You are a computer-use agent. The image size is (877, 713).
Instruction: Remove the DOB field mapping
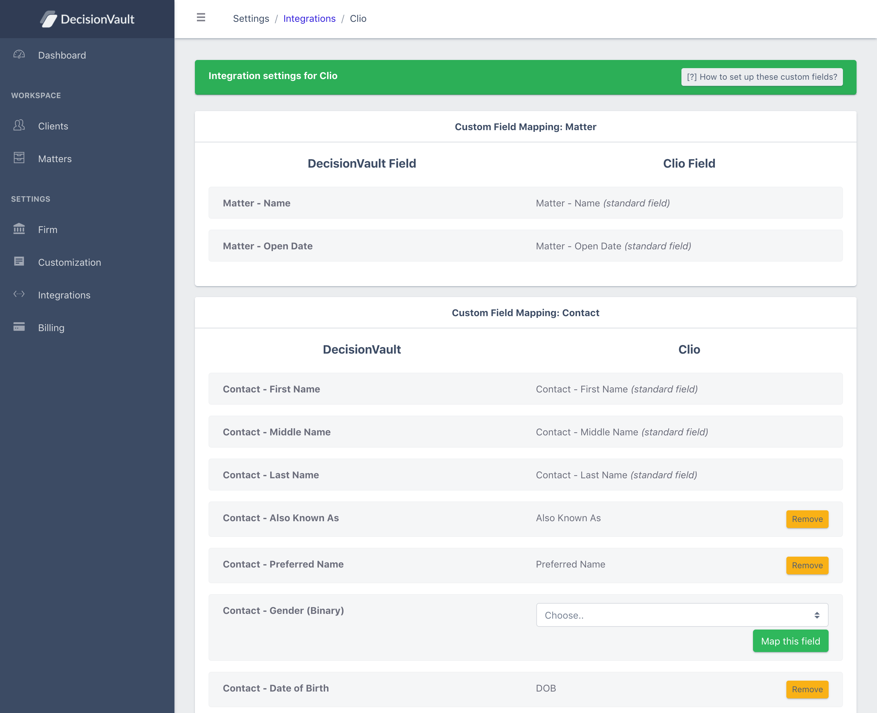point(807,689)
